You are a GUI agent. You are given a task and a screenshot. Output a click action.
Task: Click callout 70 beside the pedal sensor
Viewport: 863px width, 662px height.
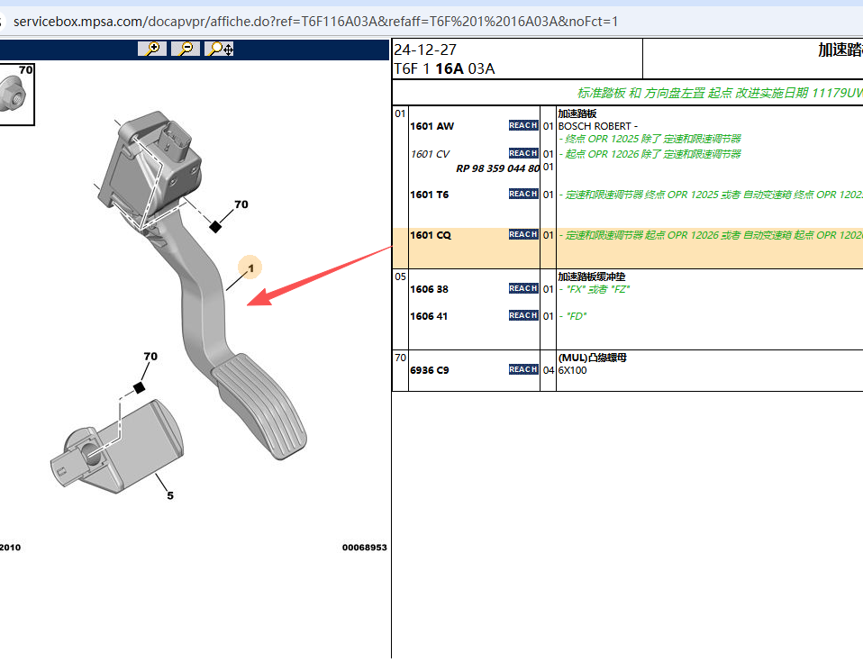coord(241,205)
